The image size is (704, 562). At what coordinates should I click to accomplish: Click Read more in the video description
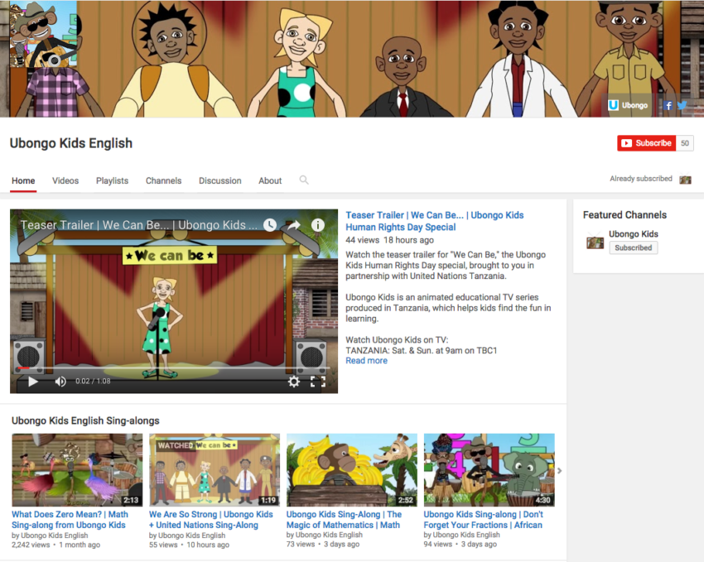(366, 361)
